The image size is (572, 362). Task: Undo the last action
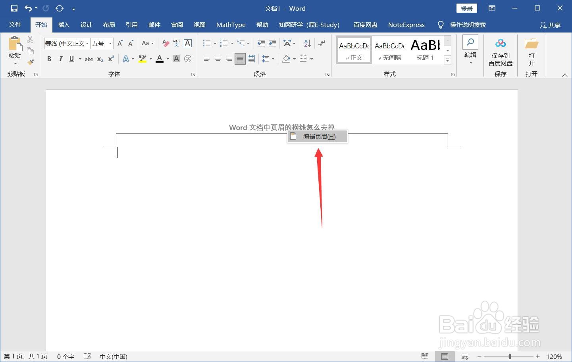coord(28,8)
